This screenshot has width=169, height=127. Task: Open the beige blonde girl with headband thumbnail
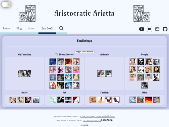tap(76, 77)
